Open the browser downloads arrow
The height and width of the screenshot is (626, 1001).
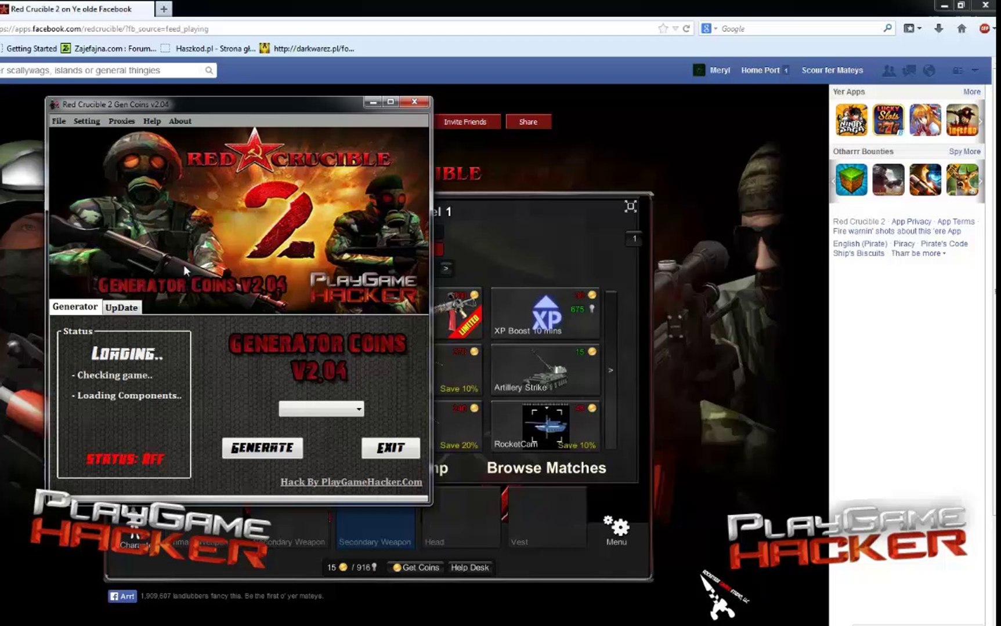[x=938, y=28]
